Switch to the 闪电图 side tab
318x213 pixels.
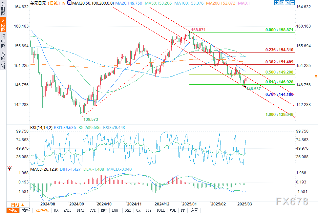pyautogui.click(x=3, y=41)
